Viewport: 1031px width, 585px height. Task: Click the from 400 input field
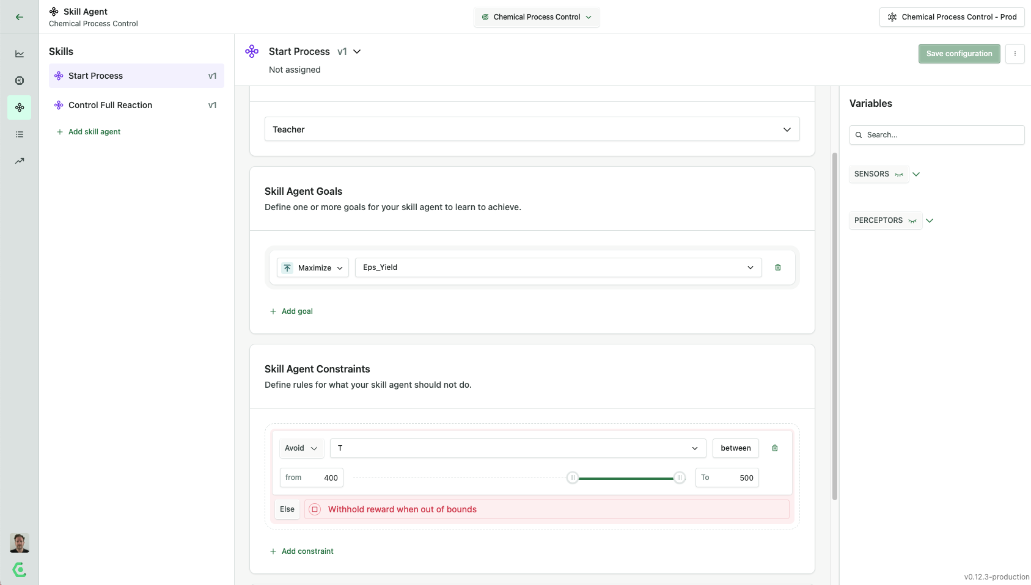[312, 478]
